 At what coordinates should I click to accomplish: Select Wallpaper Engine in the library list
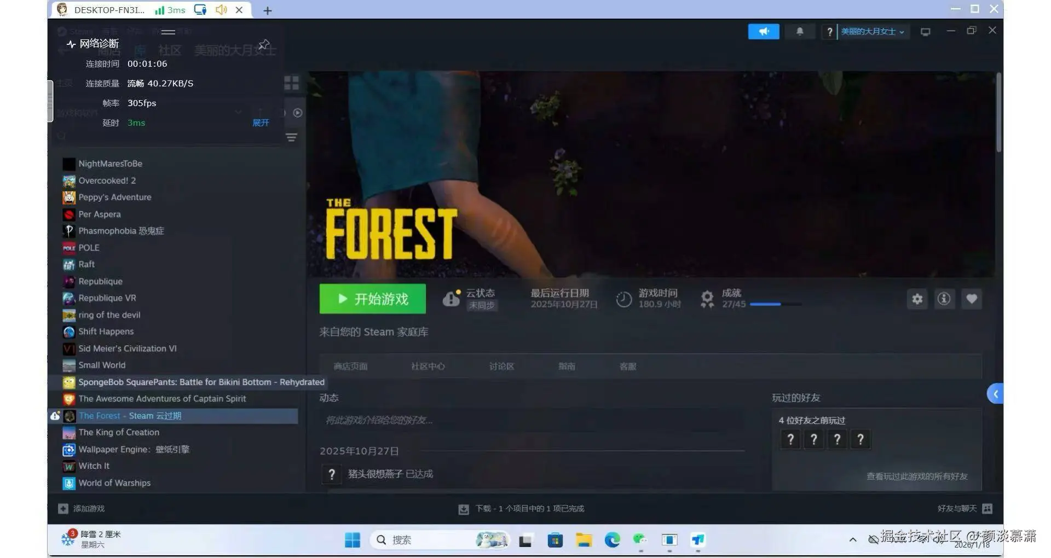coord(134,449)
